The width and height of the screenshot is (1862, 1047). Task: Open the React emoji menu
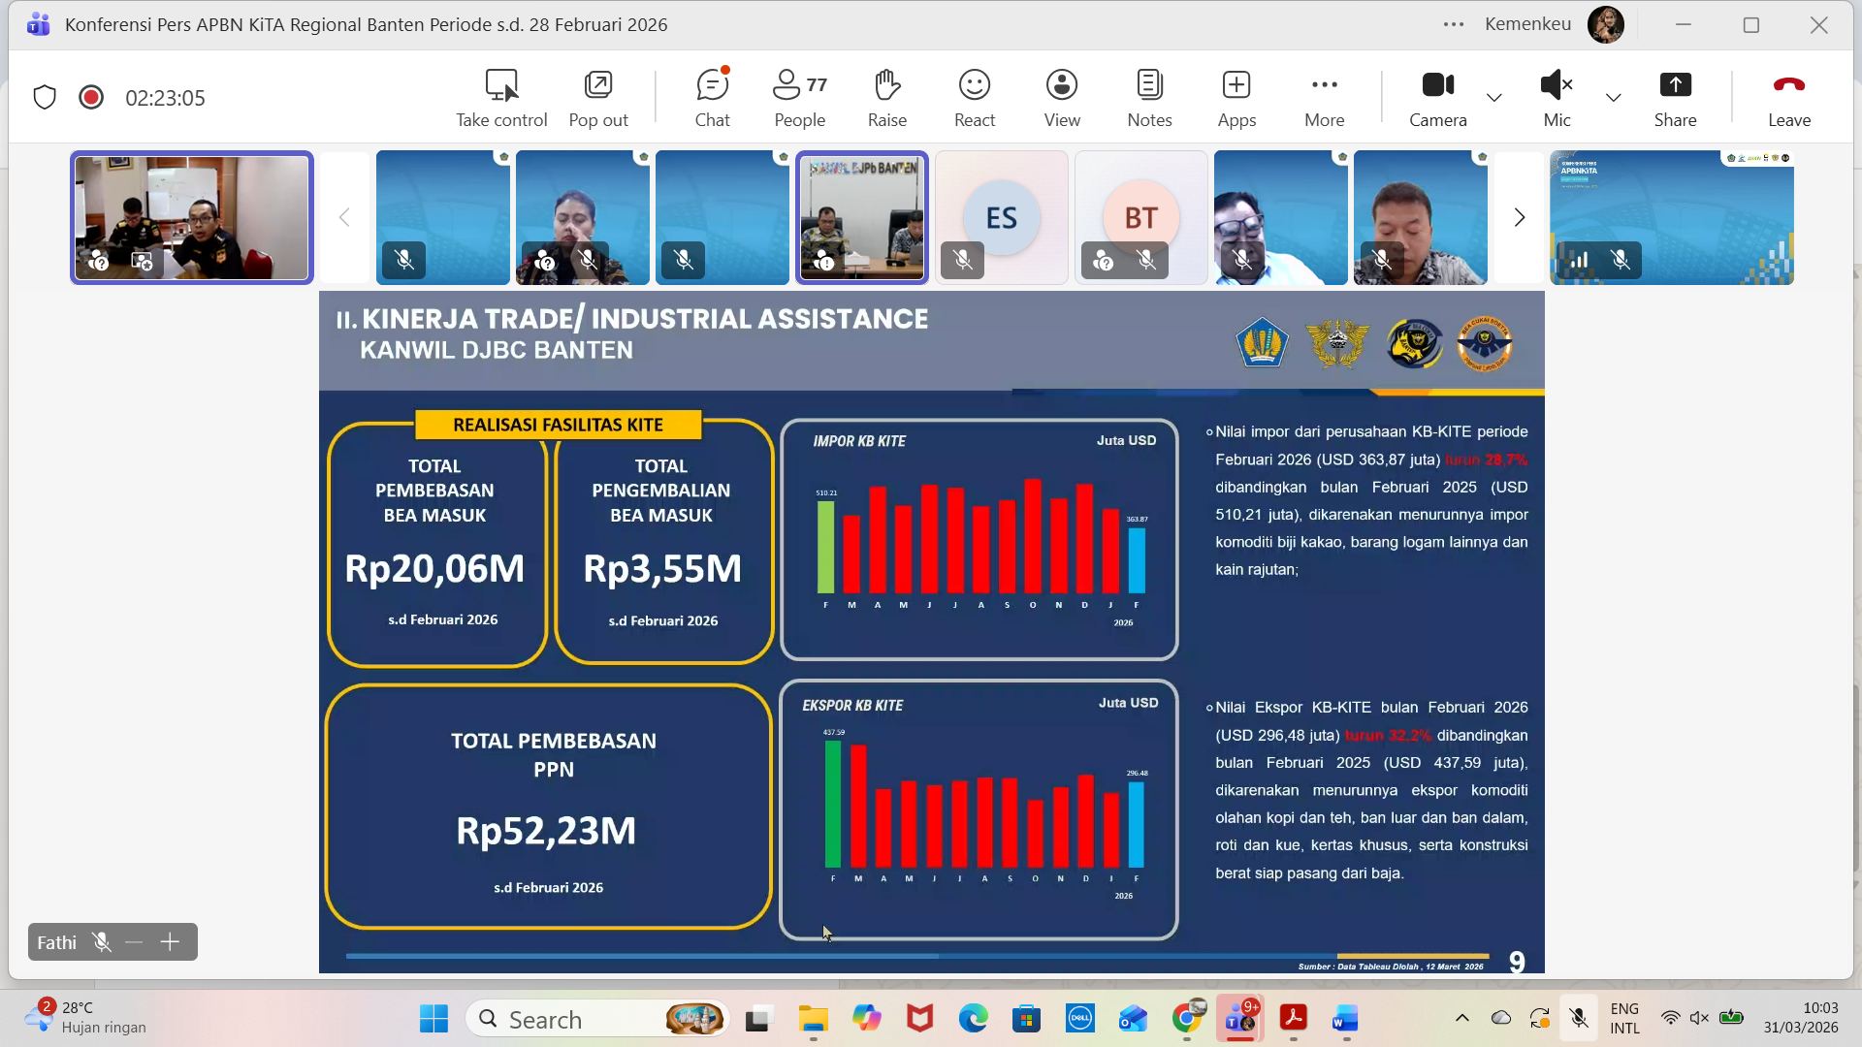[974, 98]
